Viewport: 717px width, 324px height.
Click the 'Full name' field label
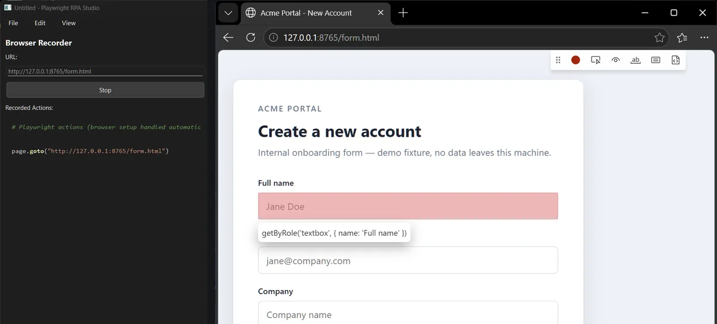click(276, 183)
